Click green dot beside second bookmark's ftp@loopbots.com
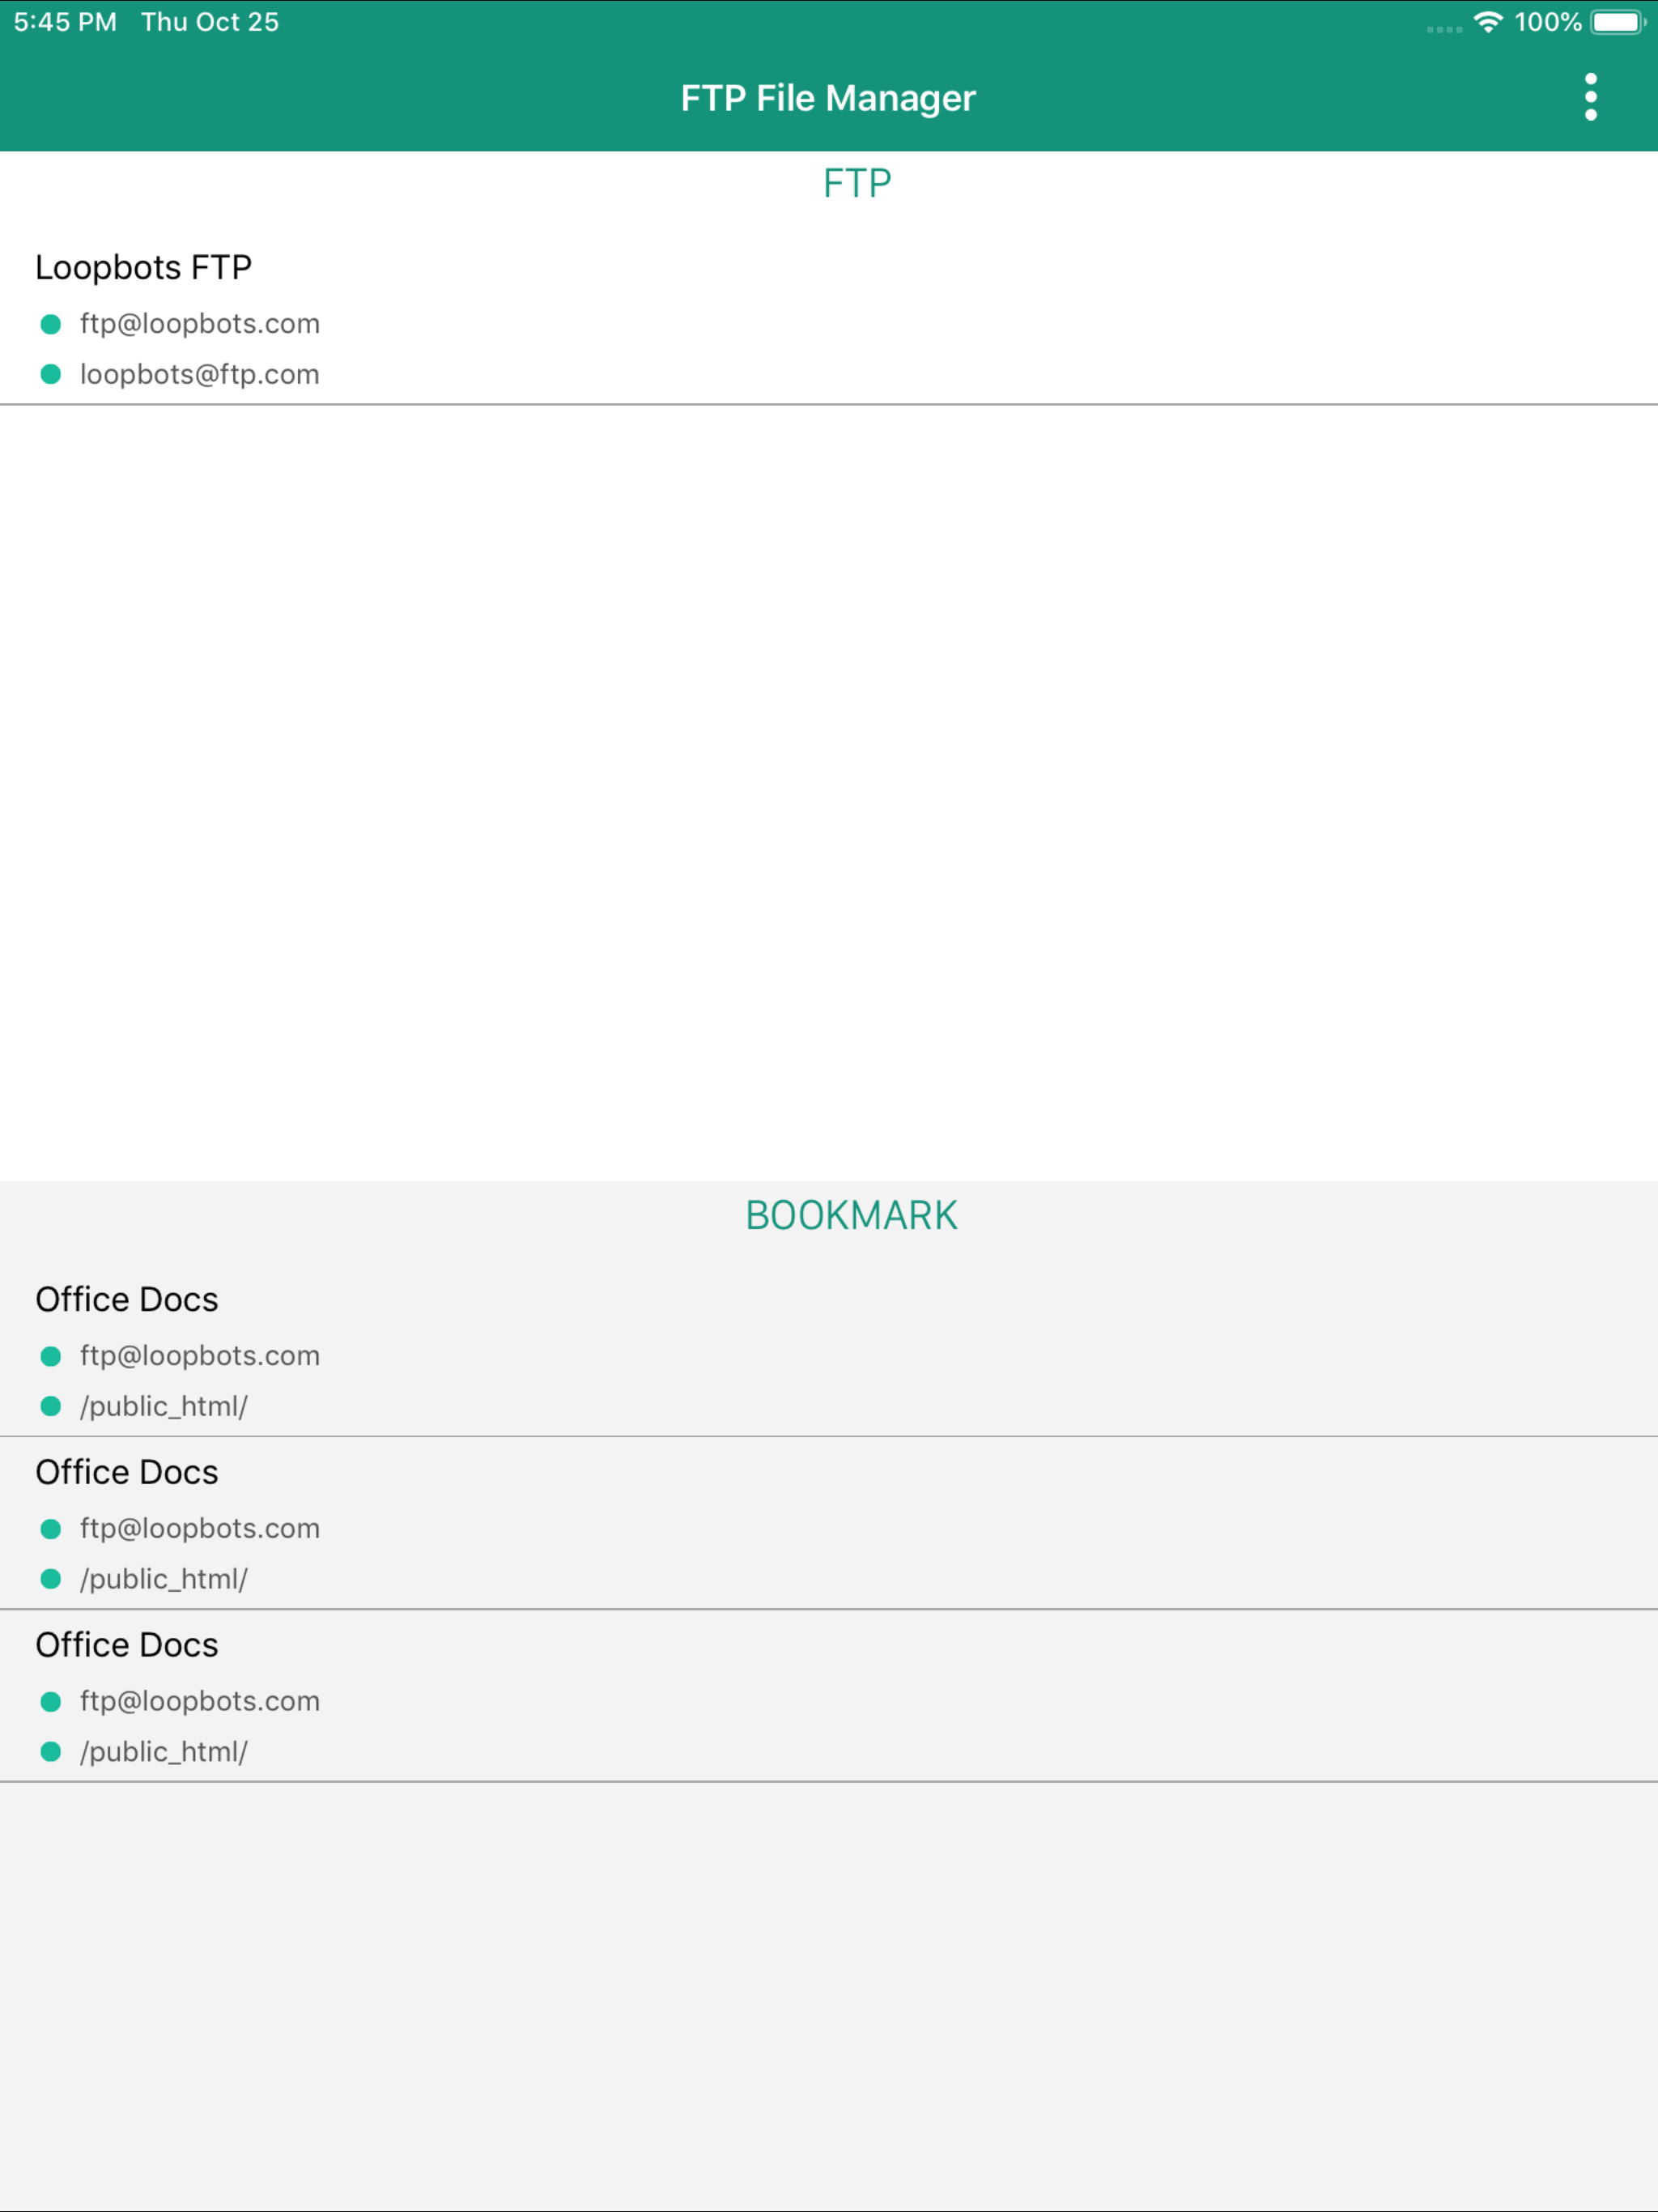 [x=51, y=1528]
